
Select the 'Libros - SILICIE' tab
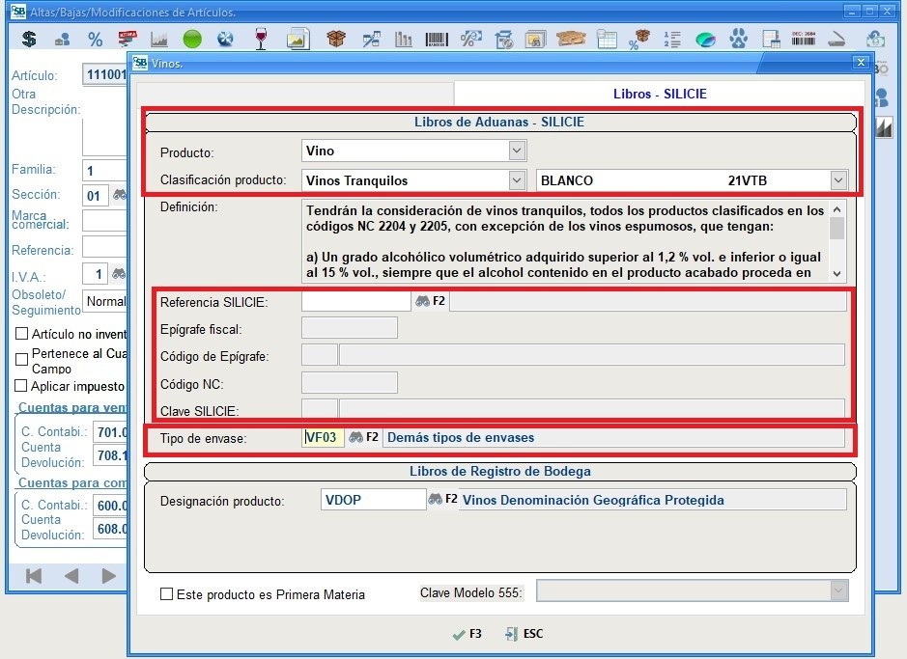(x=660, y=94)
